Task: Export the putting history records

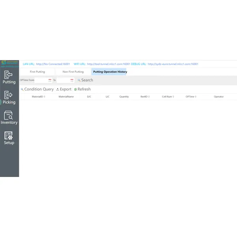Action: 64,89
